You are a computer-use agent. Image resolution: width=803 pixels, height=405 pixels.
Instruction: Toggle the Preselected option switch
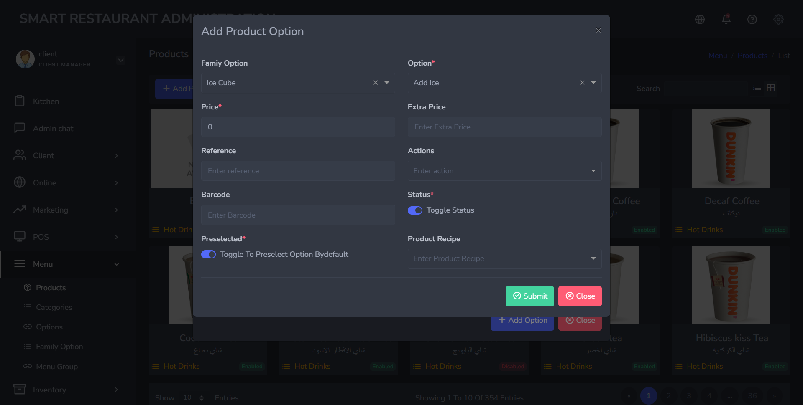(209, 254)
